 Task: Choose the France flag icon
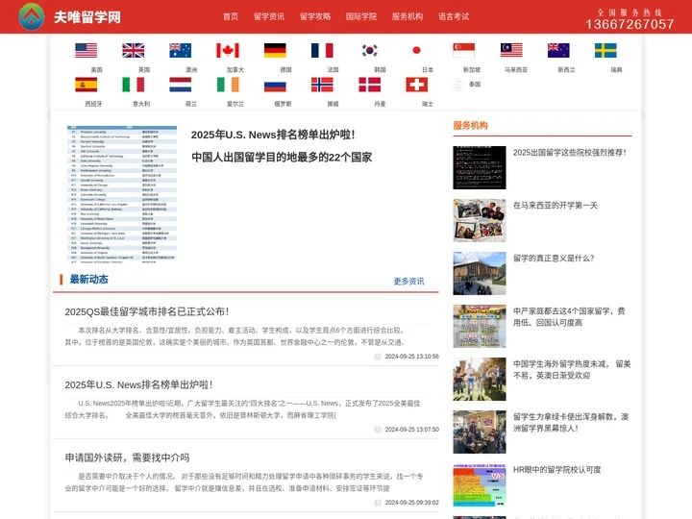pos(322,50)
